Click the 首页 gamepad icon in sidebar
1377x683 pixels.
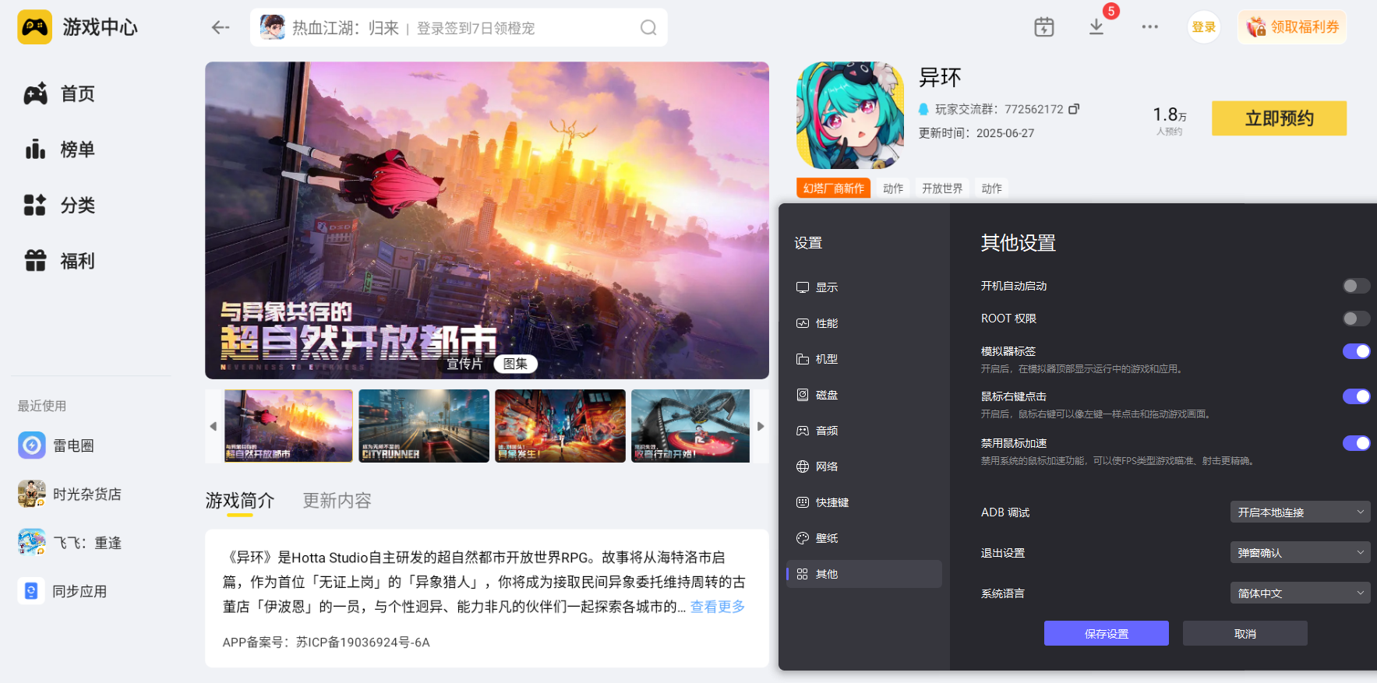[35, 94]
